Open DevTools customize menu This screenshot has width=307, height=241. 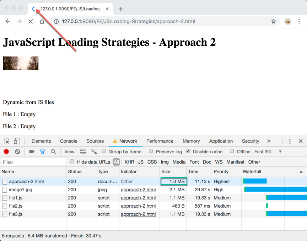[x=290, y=141]
